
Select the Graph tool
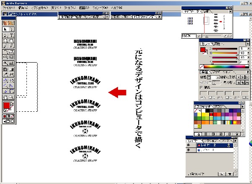tap(11, 63)
